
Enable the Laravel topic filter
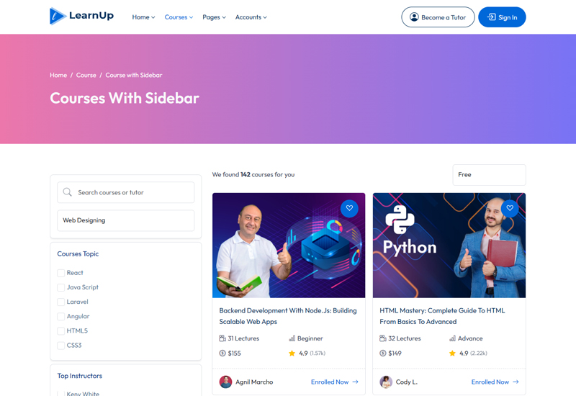(x=61, y=302)
